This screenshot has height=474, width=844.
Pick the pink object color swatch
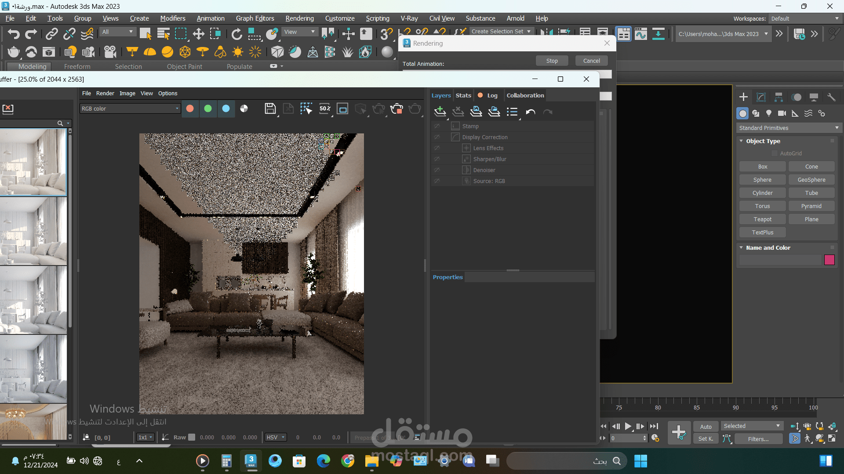[x=829, y=260]
